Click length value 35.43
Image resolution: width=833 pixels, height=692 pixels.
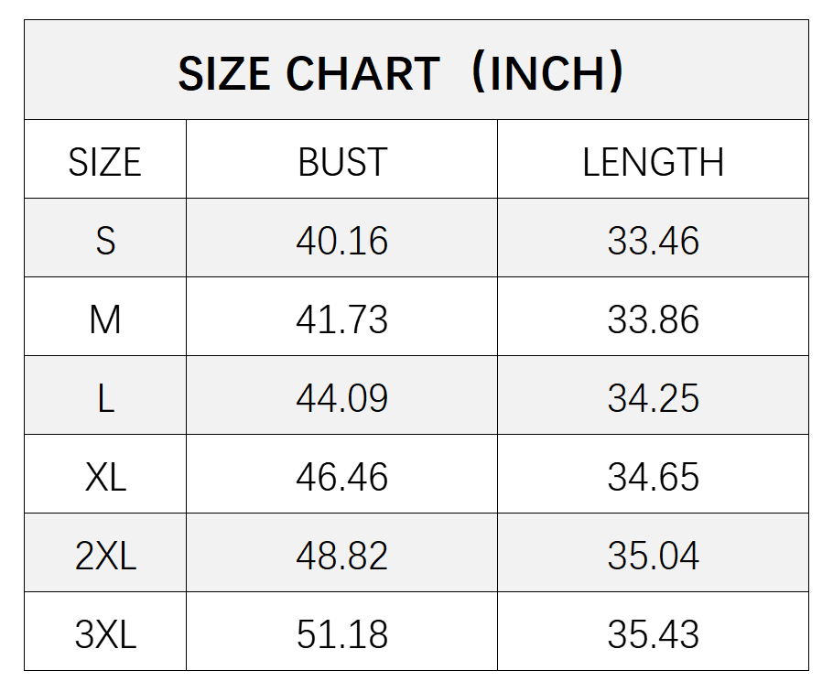(x=653, y=634)
